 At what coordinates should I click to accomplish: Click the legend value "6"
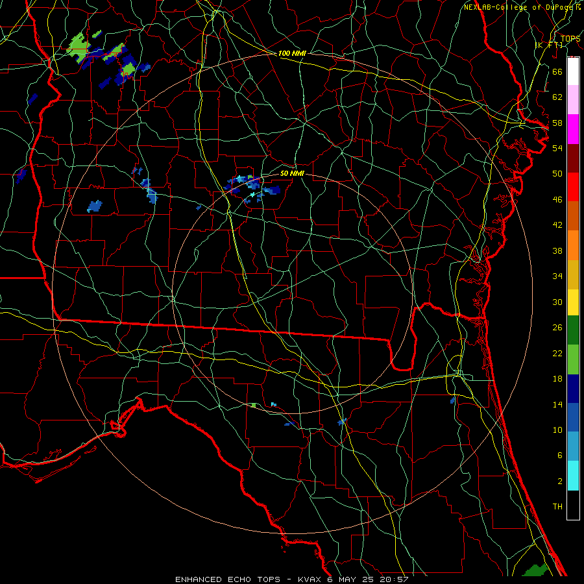click(x=560, y=456)
